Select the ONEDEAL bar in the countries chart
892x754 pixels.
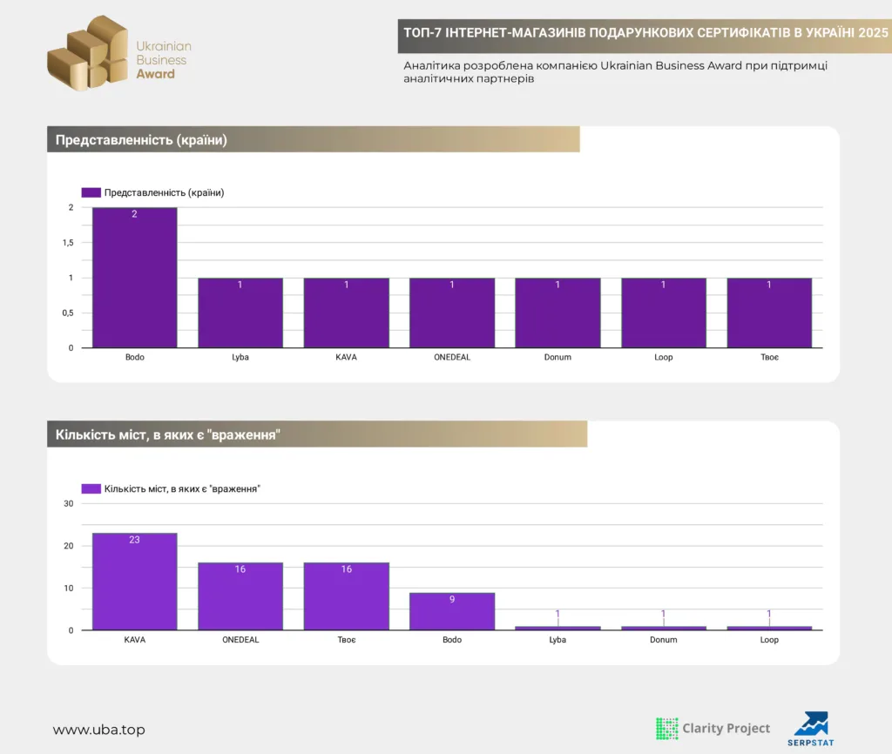[452, 313]
